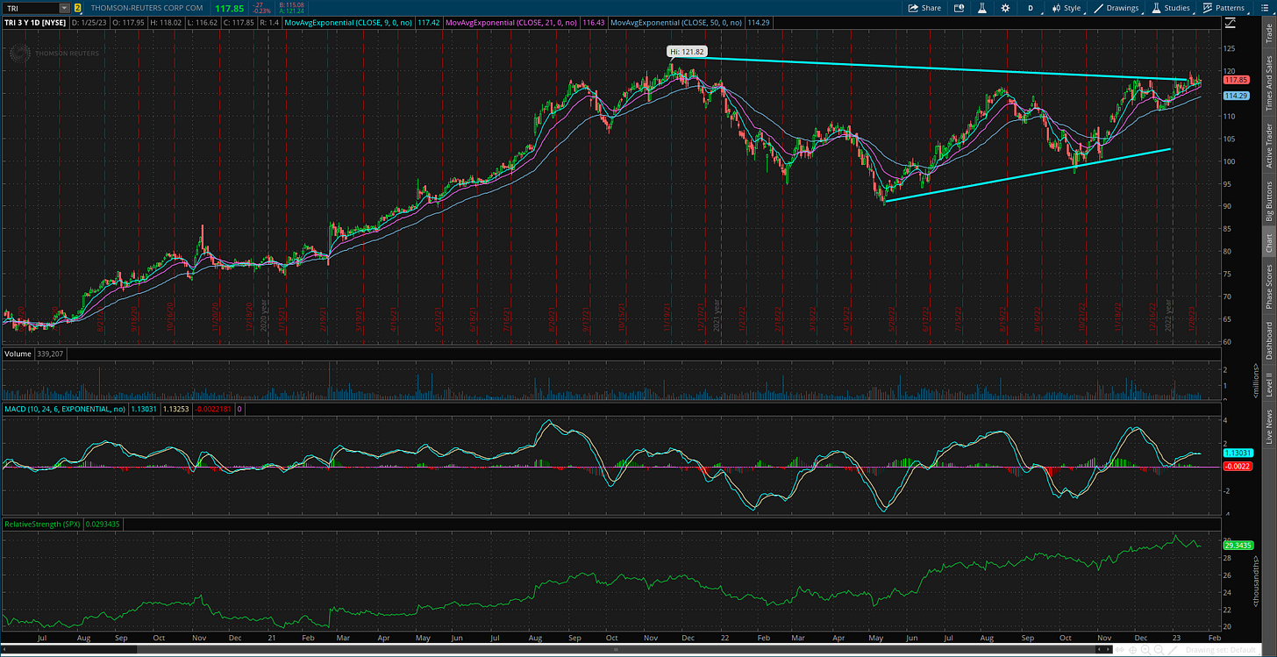1277x657 pixels.
Task: Switch to Big Buttons sidebar tab
Action: (1268, 201)
